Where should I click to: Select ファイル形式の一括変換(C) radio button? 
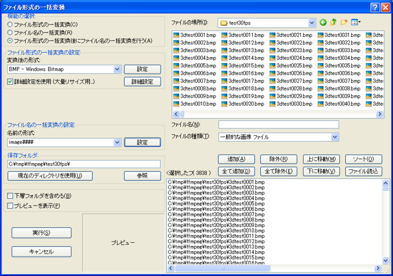pyautogui.click(x=10, y=25)
